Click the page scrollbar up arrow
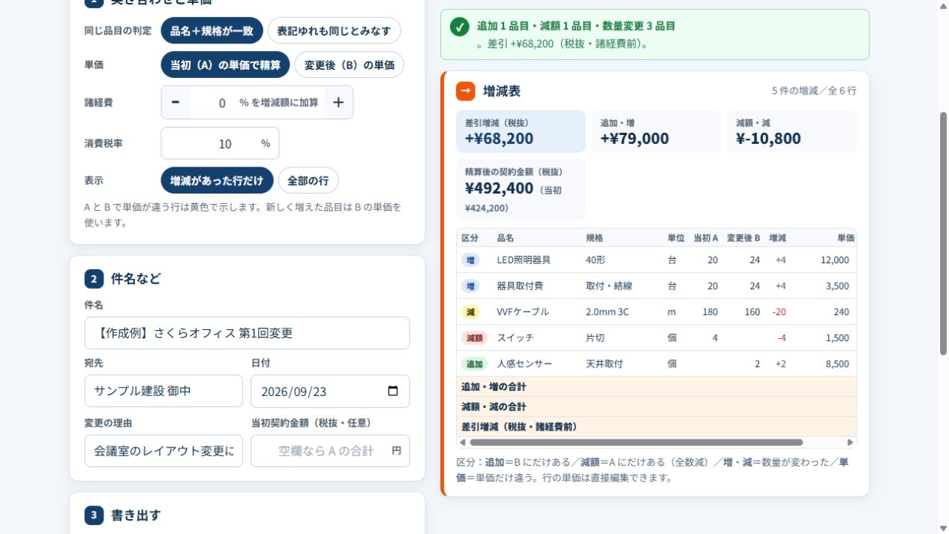The width and height of the screenshot is (949, 534). (x=943, y=6)
